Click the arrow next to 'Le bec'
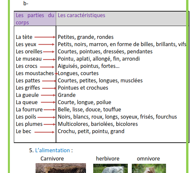Image resolution: width=196 pixels, height=173 pixels. click(44, 132)
